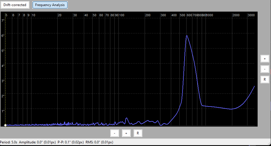
Task: Click the window resize grip at bottom-right corner
Action: click(269, 143)
